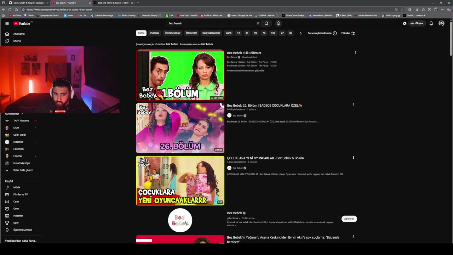Expand the Abonelikler section header
This screenshot has width=453, height=255.
tap(14, 114)
